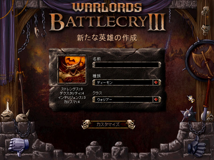
Task: Click the カリスマ:4 stat line
Action: (x=72, y=102)
